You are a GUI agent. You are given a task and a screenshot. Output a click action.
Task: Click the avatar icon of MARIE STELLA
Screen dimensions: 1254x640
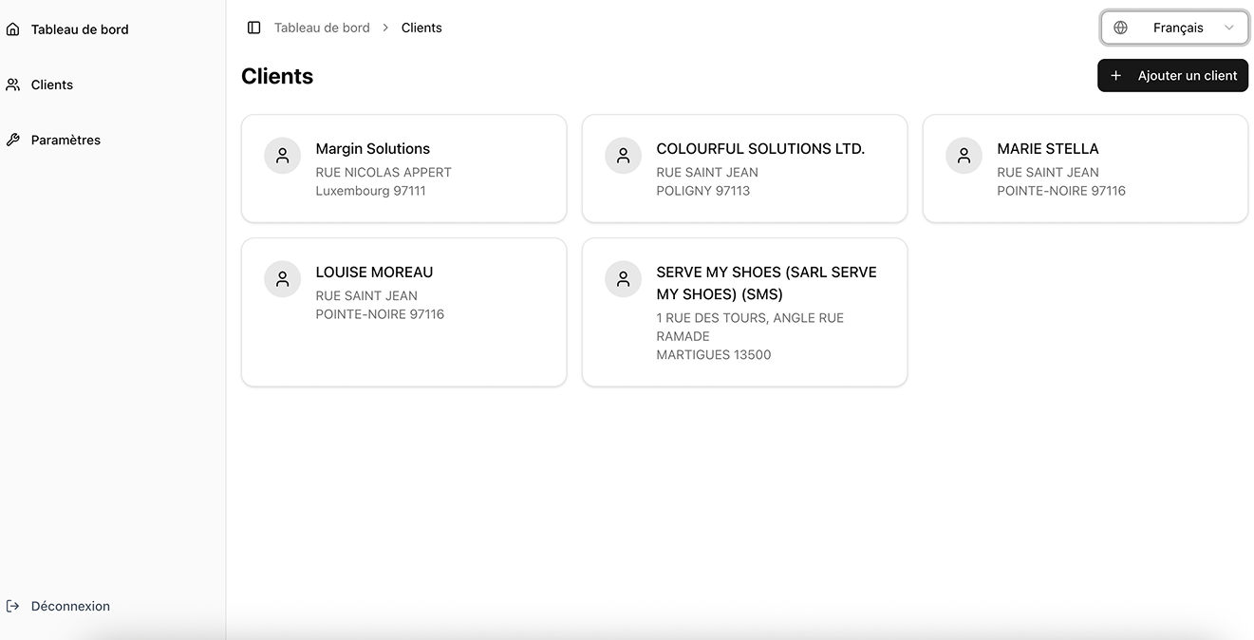964,156
